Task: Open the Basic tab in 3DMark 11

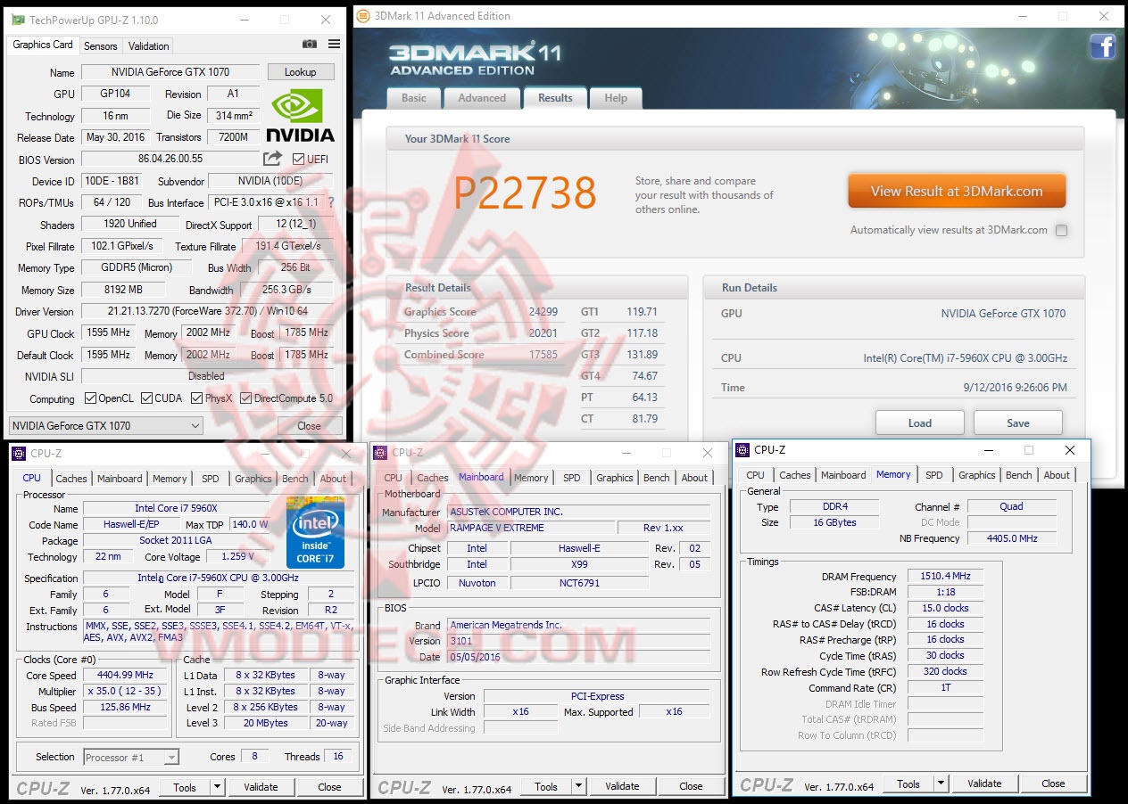Action: [x=414, y=98]
